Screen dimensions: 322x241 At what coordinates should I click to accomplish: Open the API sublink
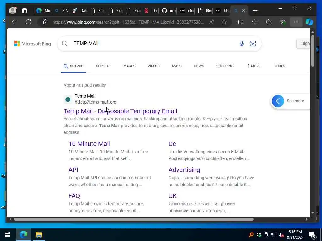click(x=73, y=170)
